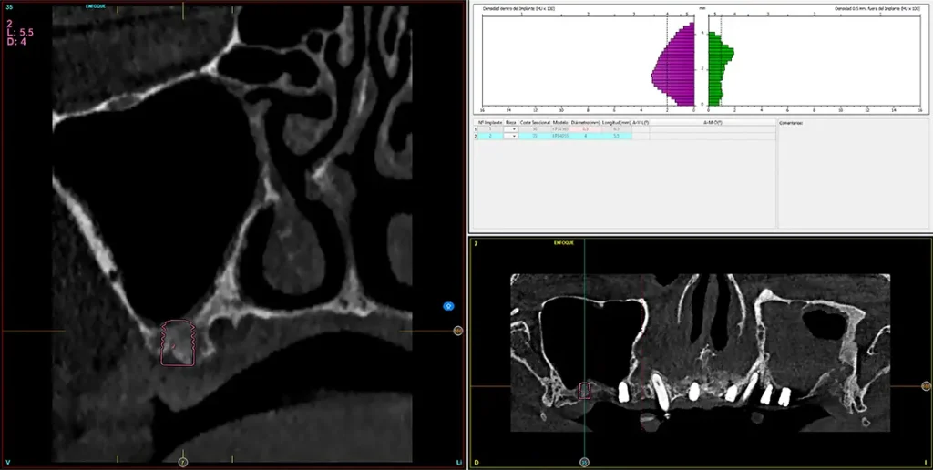
Task: Select implant row 1 by its row header
Action: coord(474,129)
